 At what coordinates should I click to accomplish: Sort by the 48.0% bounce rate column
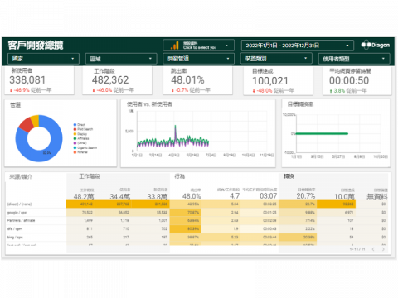pos(192,194)
